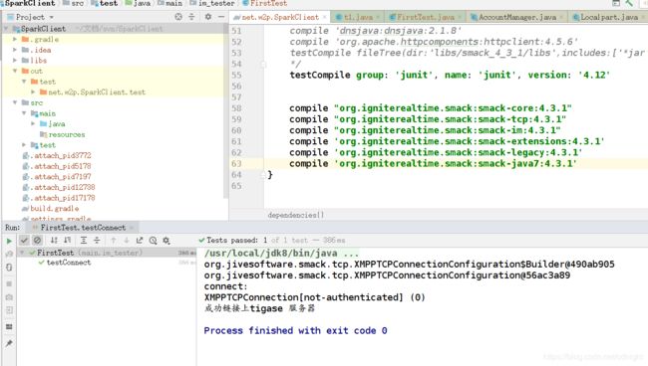648x366 pixels.
Task: Click line 63 smack-java7 compile line
Action: tap(433, 164)
